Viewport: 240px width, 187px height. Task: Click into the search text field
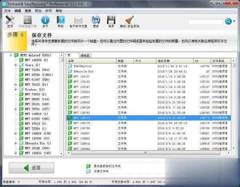[x=206, y=22]
